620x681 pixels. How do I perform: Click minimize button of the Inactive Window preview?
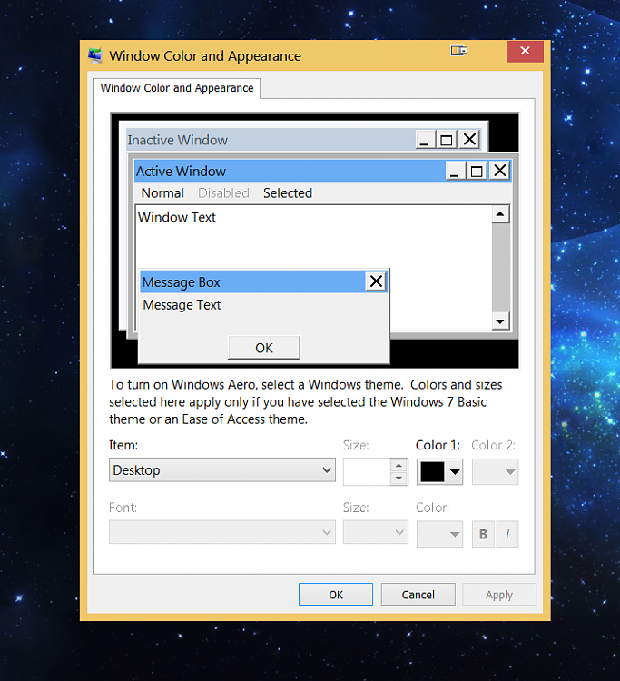coord(425,140)
